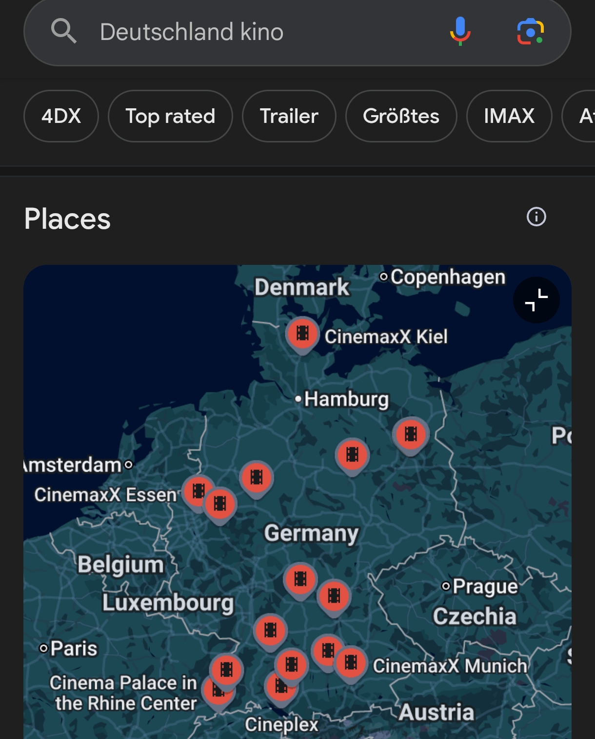Select the Cinema Palace Rhine Center pin
Viewport: 595px width, 739px height.
coord(218,693)
